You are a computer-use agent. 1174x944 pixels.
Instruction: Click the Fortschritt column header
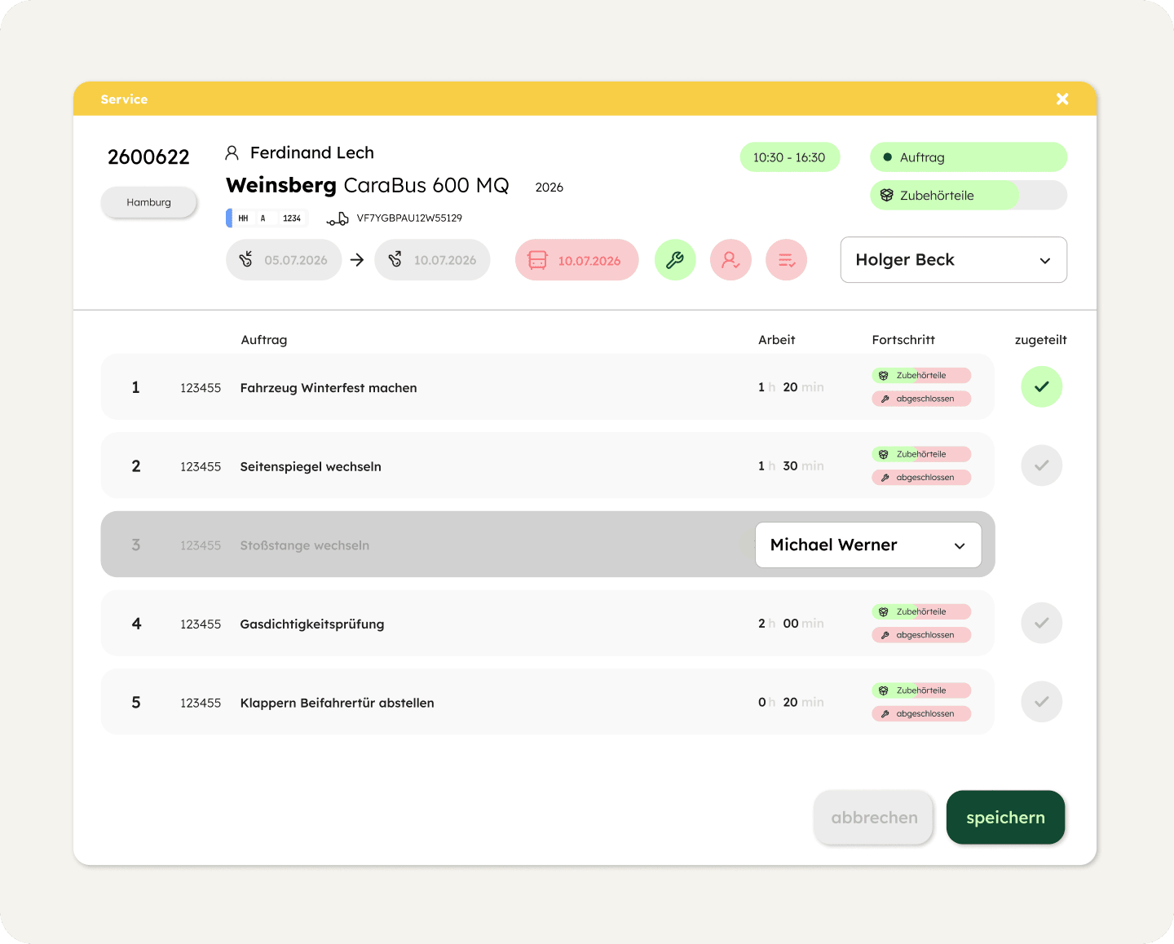pos(903,340)
